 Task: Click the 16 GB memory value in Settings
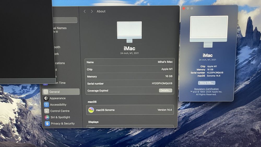pos(169,76)
